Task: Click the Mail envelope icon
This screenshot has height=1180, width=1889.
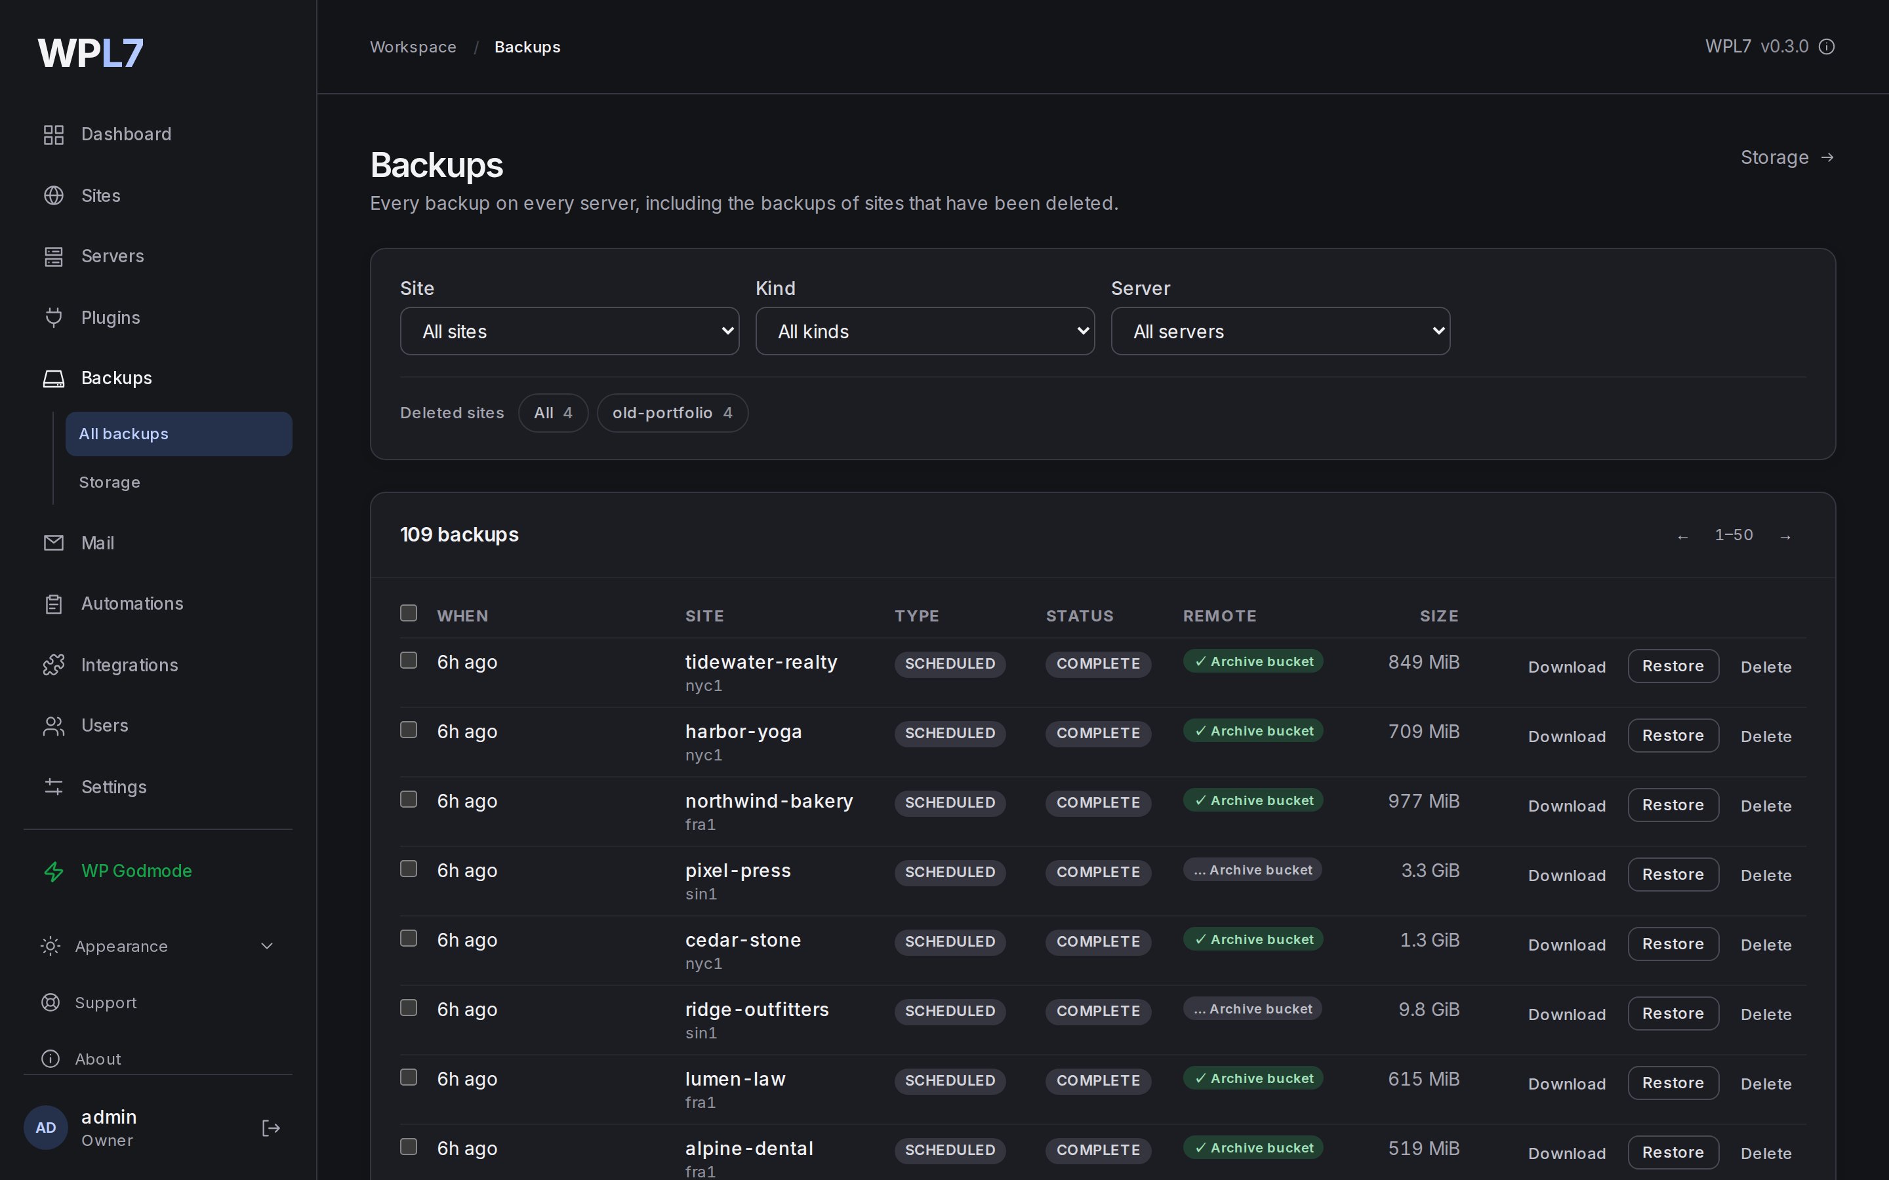Action: (x=53, y=542)
